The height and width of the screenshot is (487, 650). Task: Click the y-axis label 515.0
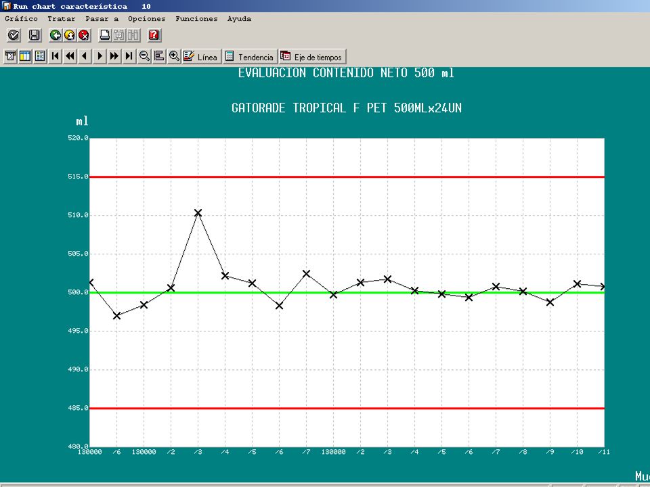(78, 177)
